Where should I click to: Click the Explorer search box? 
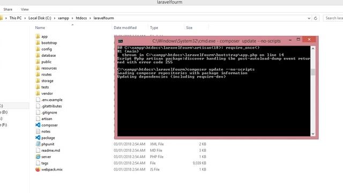(x=333, y=18)
